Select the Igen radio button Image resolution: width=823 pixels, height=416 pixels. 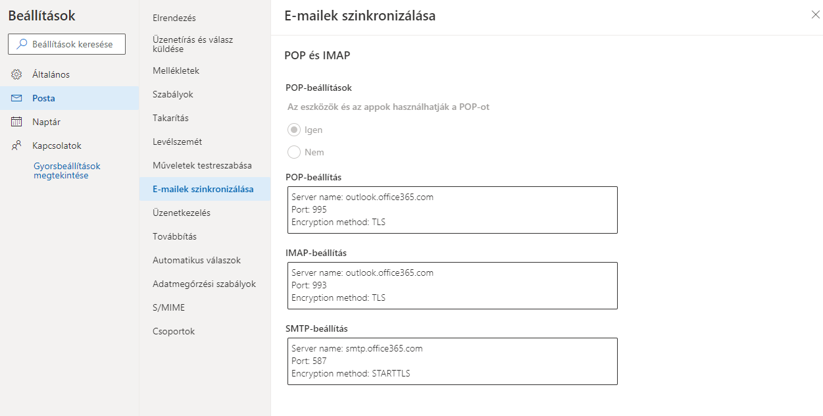(x=294, y=130)
